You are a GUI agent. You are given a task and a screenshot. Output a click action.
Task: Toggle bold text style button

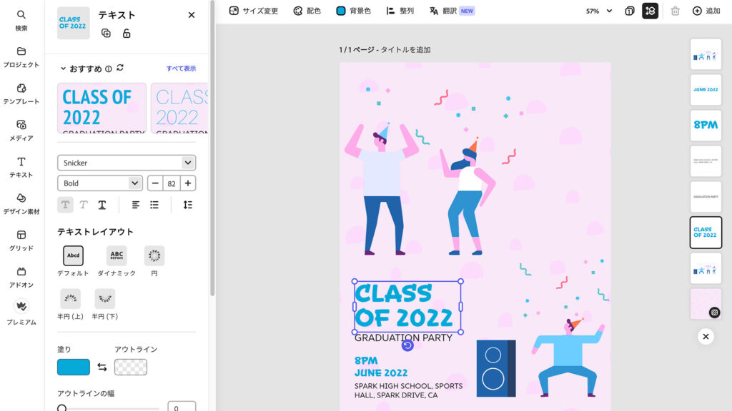pos(65,205)
